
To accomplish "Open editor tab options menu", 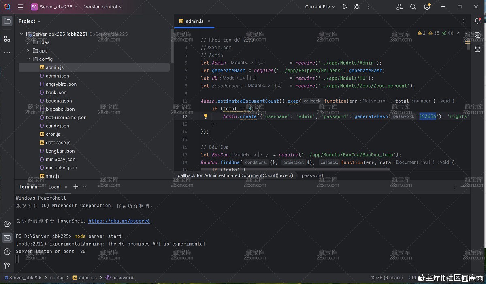I will coord(464,21).
